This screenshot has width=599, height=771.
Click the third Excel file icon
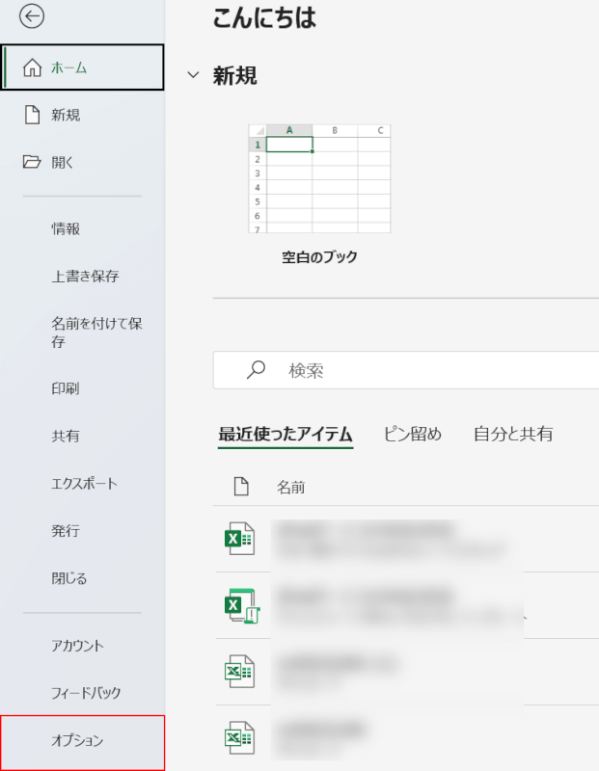point(238,672)
